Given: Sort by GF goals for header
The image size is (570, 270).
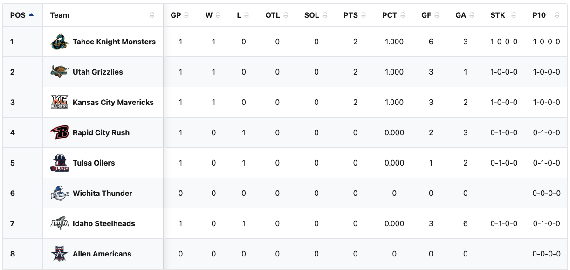Looking at the screenshot, I should point(430,15).
